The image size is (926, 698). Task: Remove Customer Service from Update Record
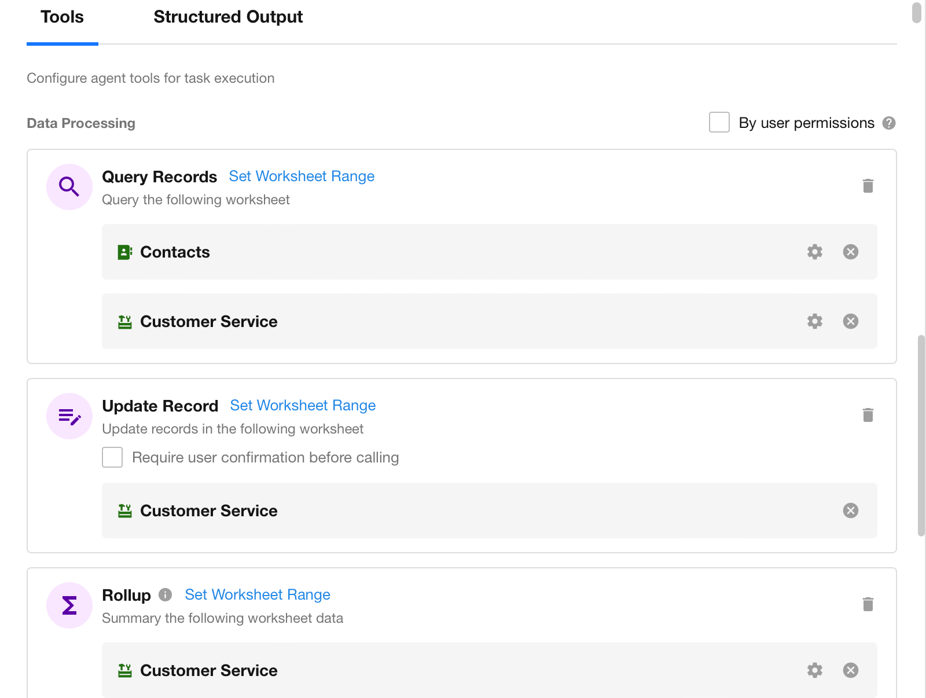point(850,510)
